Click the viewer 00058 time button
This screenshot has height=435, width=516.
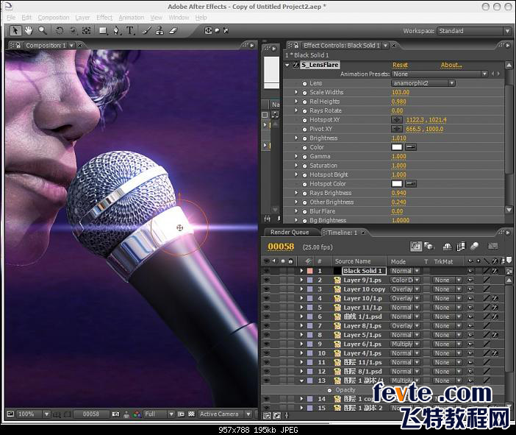[x=91, y=414]
